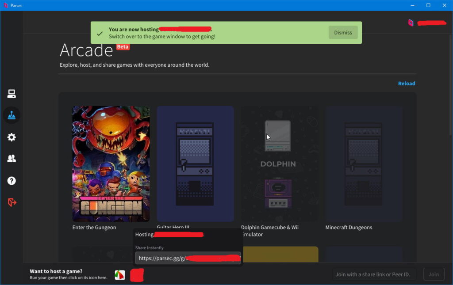
Task: Open the Dolphin emulator tile
Action: pos(280,164)
